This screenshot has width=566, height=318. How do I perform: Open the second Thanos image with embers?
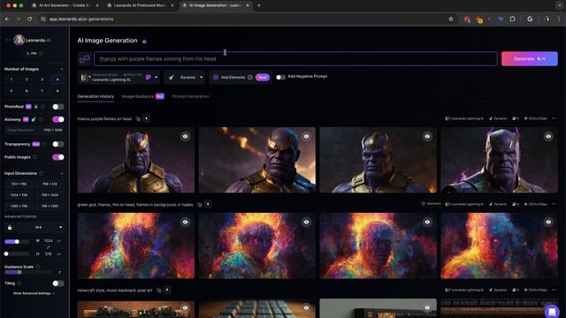[257, 160]
